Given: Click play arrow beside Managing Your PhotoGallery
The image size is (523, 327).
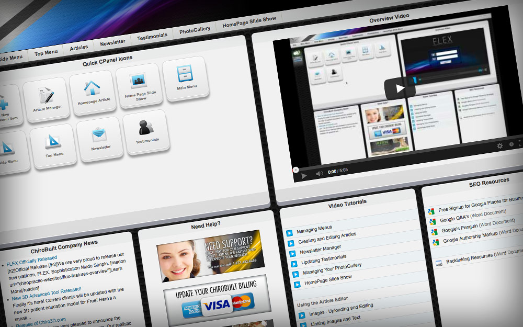Looking at the screenshot, I should click(x=295, y=274).
